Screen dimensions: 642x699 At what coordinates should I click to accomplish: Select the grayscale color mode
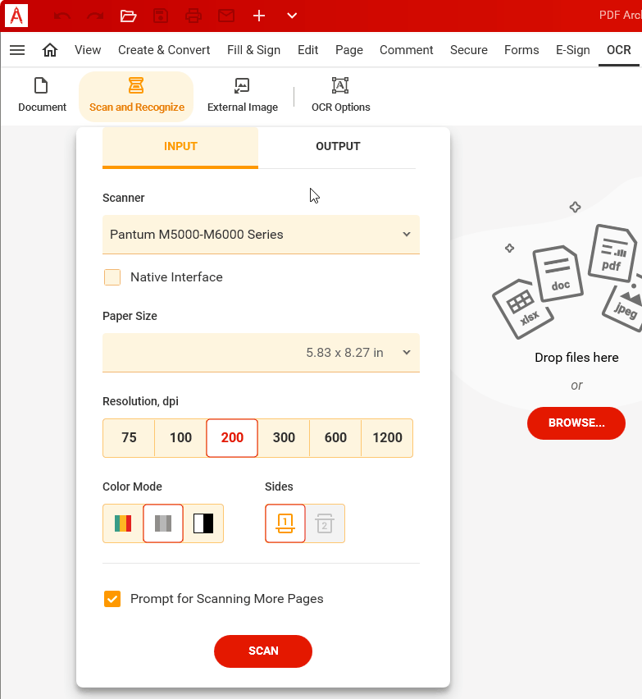pyautogui.click(x=163, y=523)
